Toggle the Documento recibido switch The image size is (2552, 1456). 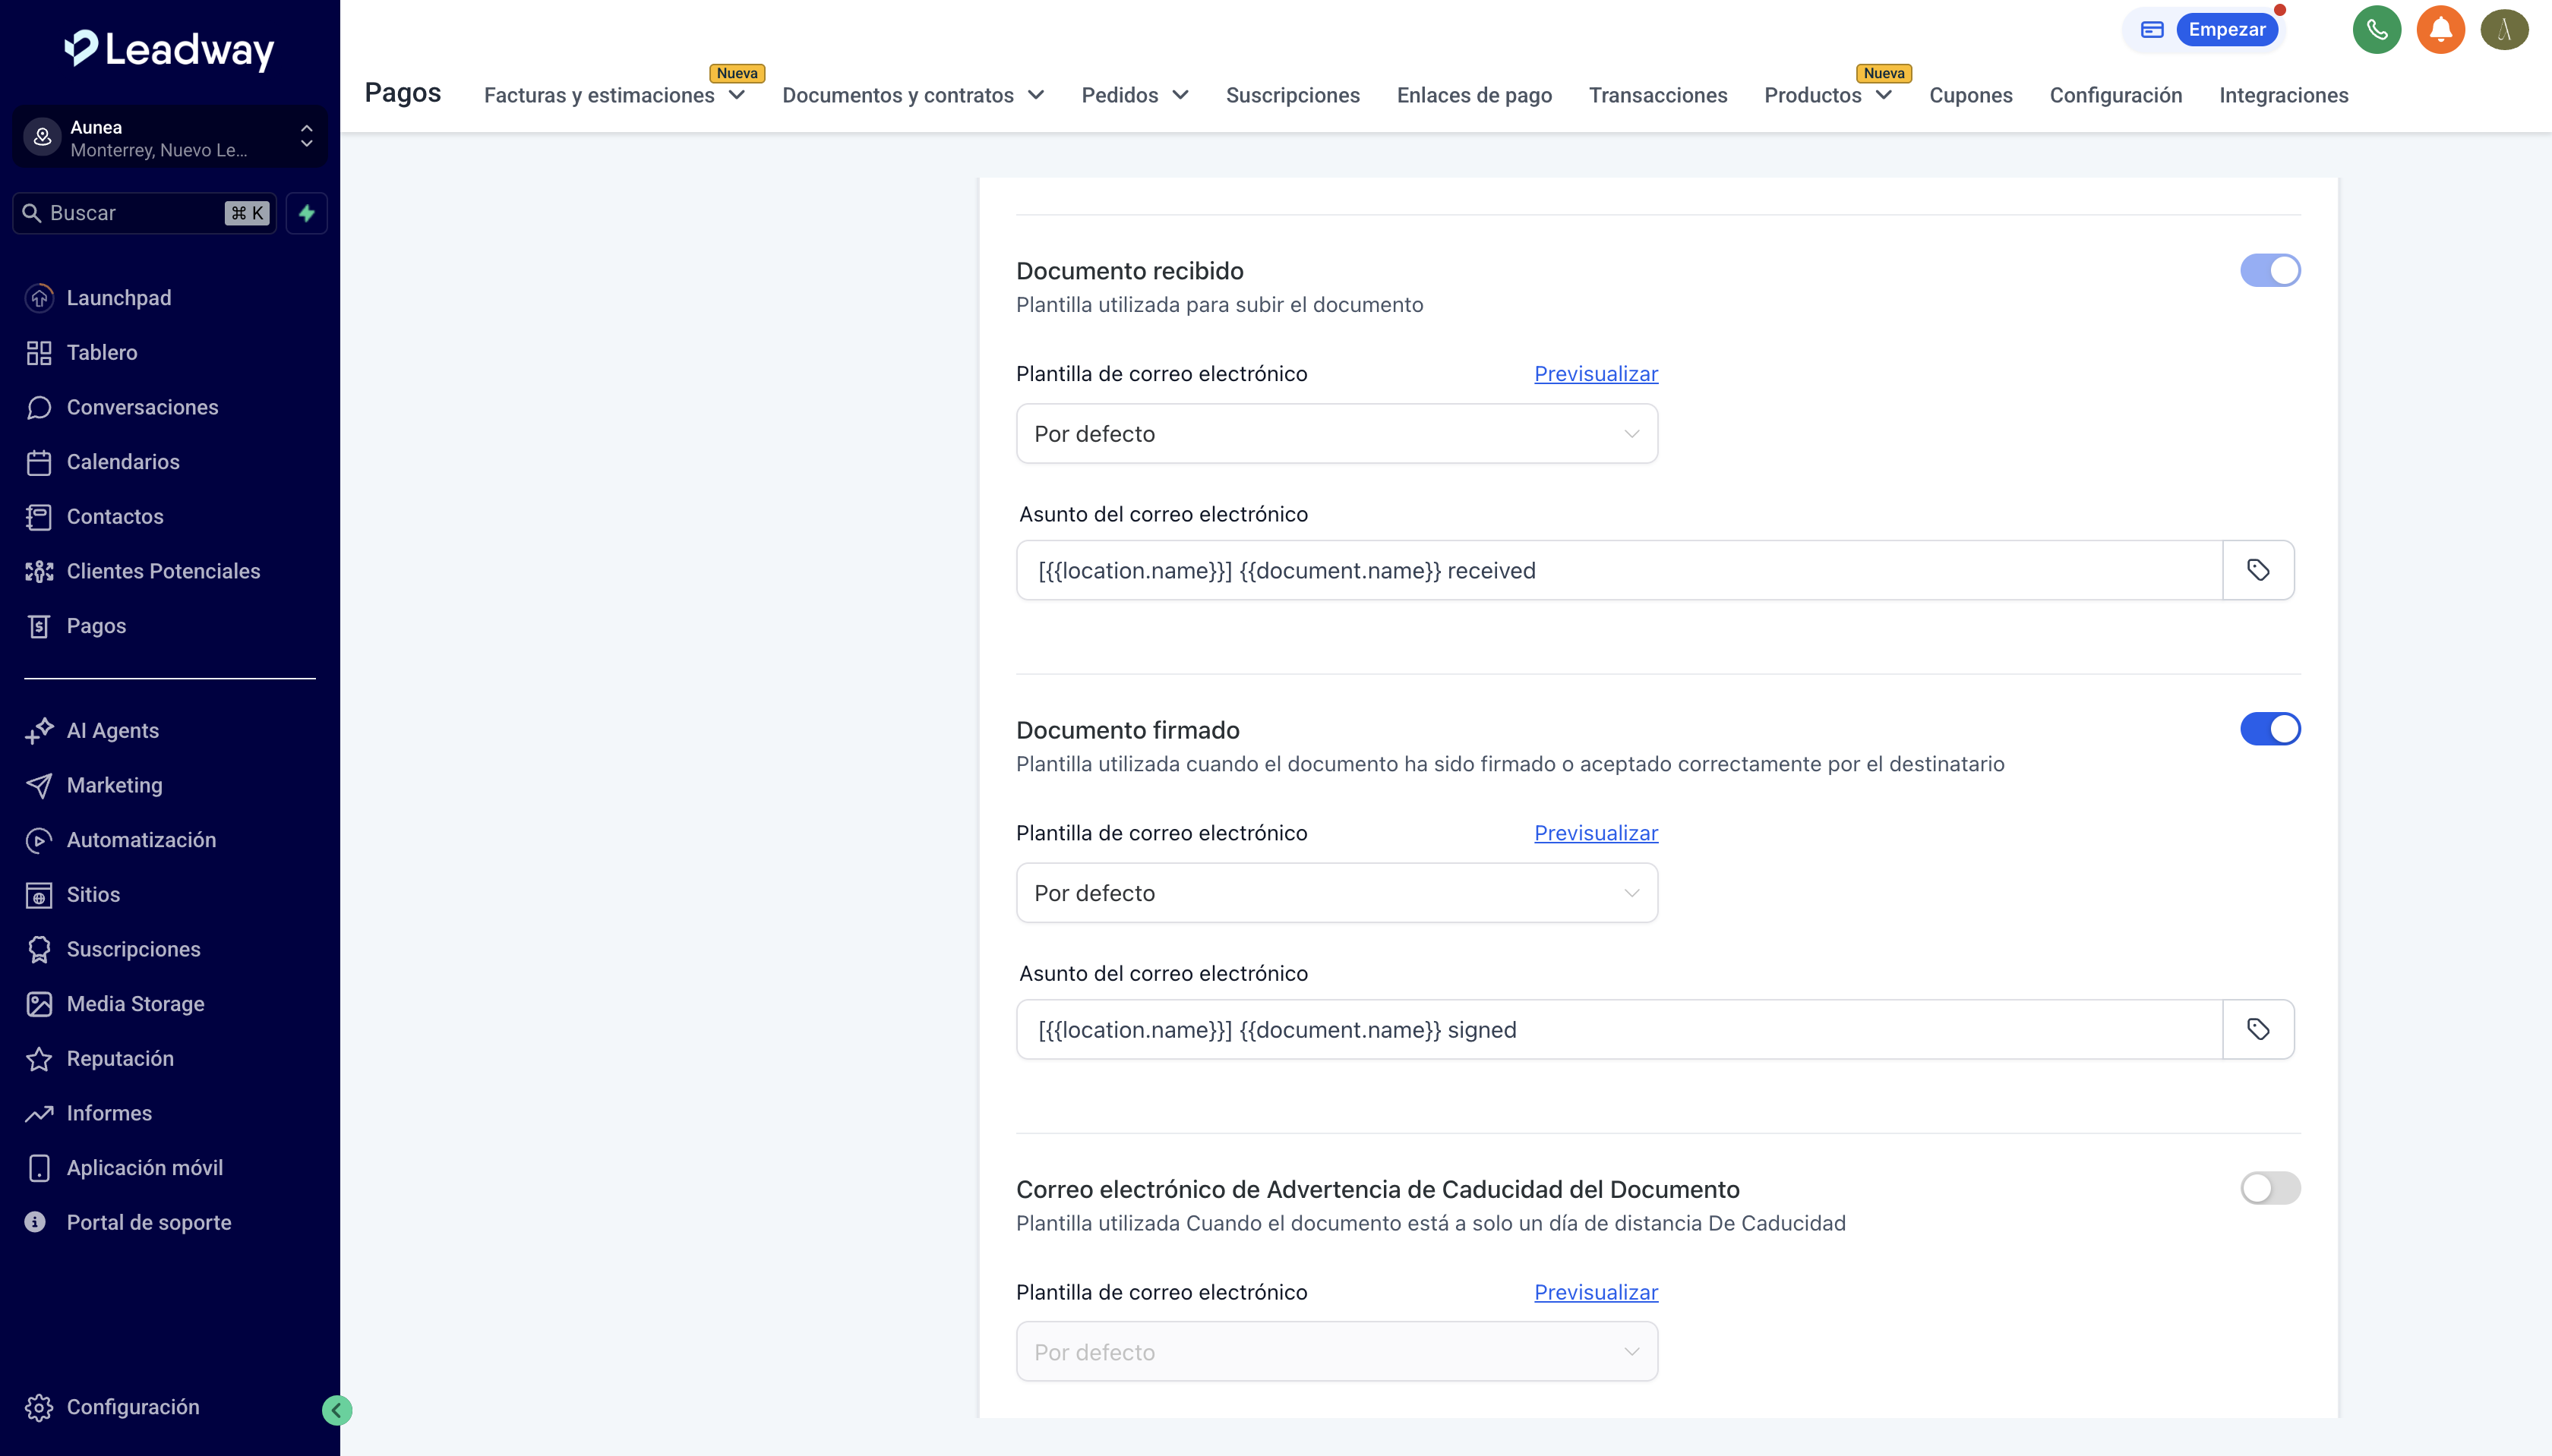click(x=2269, y=270)
